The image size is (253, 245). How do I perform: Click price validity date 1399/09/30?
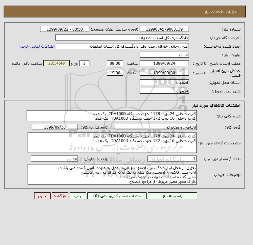point(164,73)
